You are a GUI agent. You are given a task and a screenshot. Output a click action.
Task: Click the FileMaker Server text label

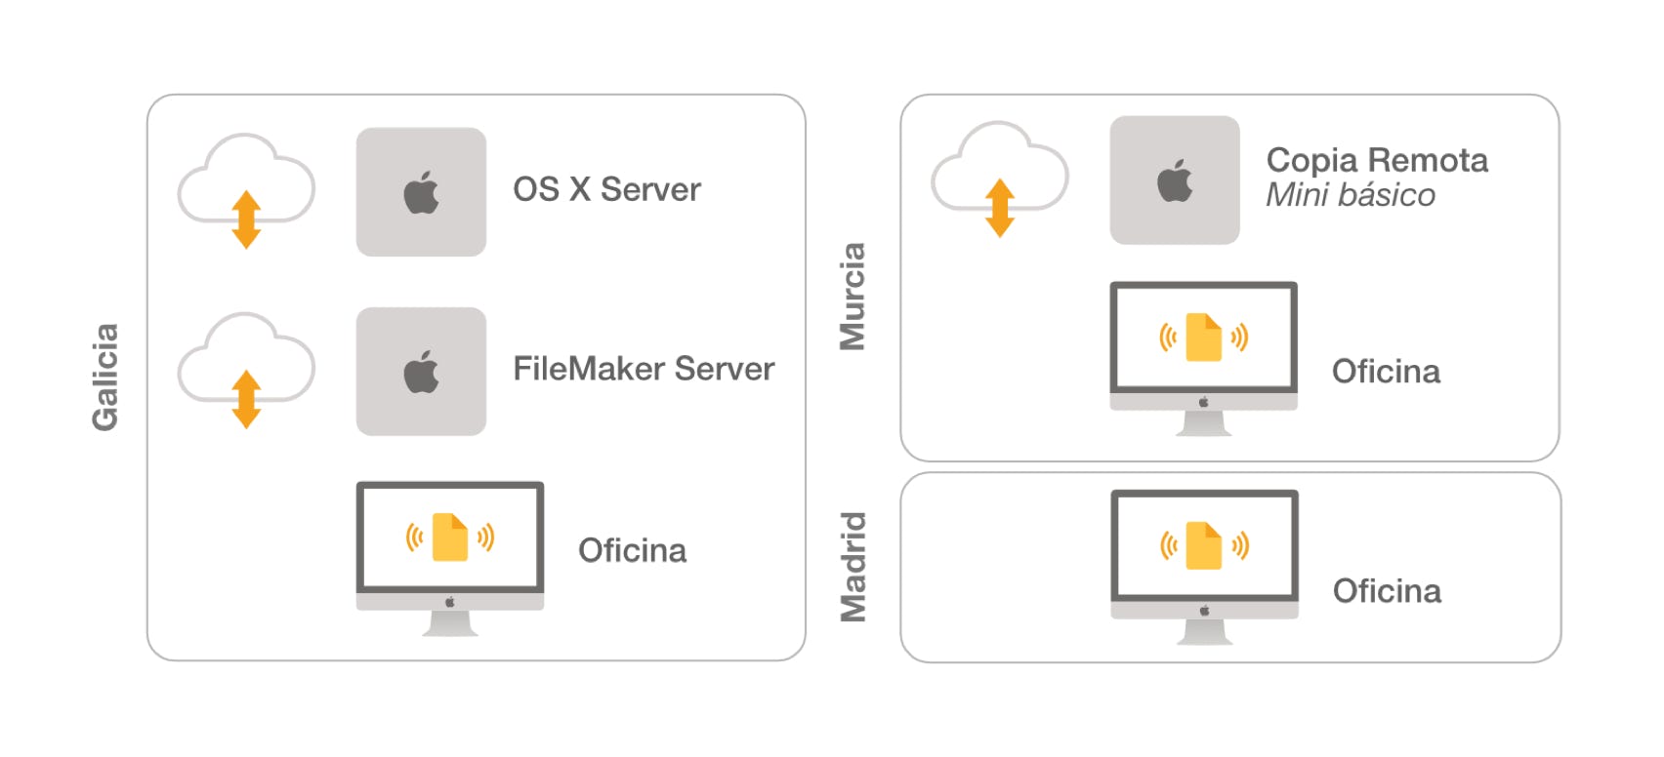644,369
